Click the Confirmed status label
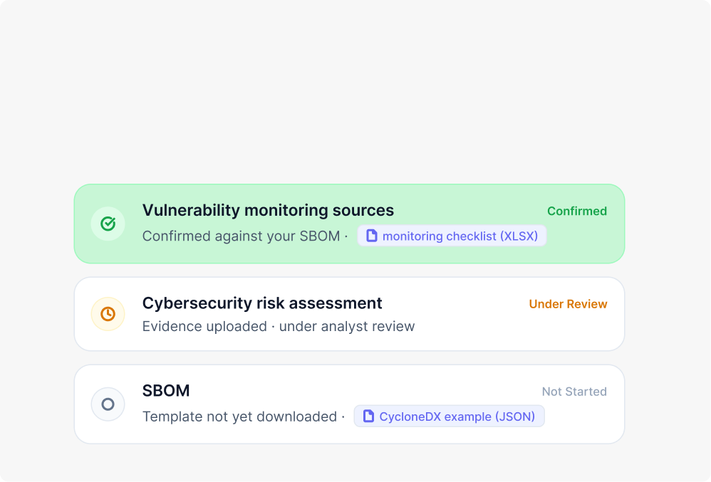The height and width of the screenshot is (482, 711). pyautogui.click(x=577, y=211)
